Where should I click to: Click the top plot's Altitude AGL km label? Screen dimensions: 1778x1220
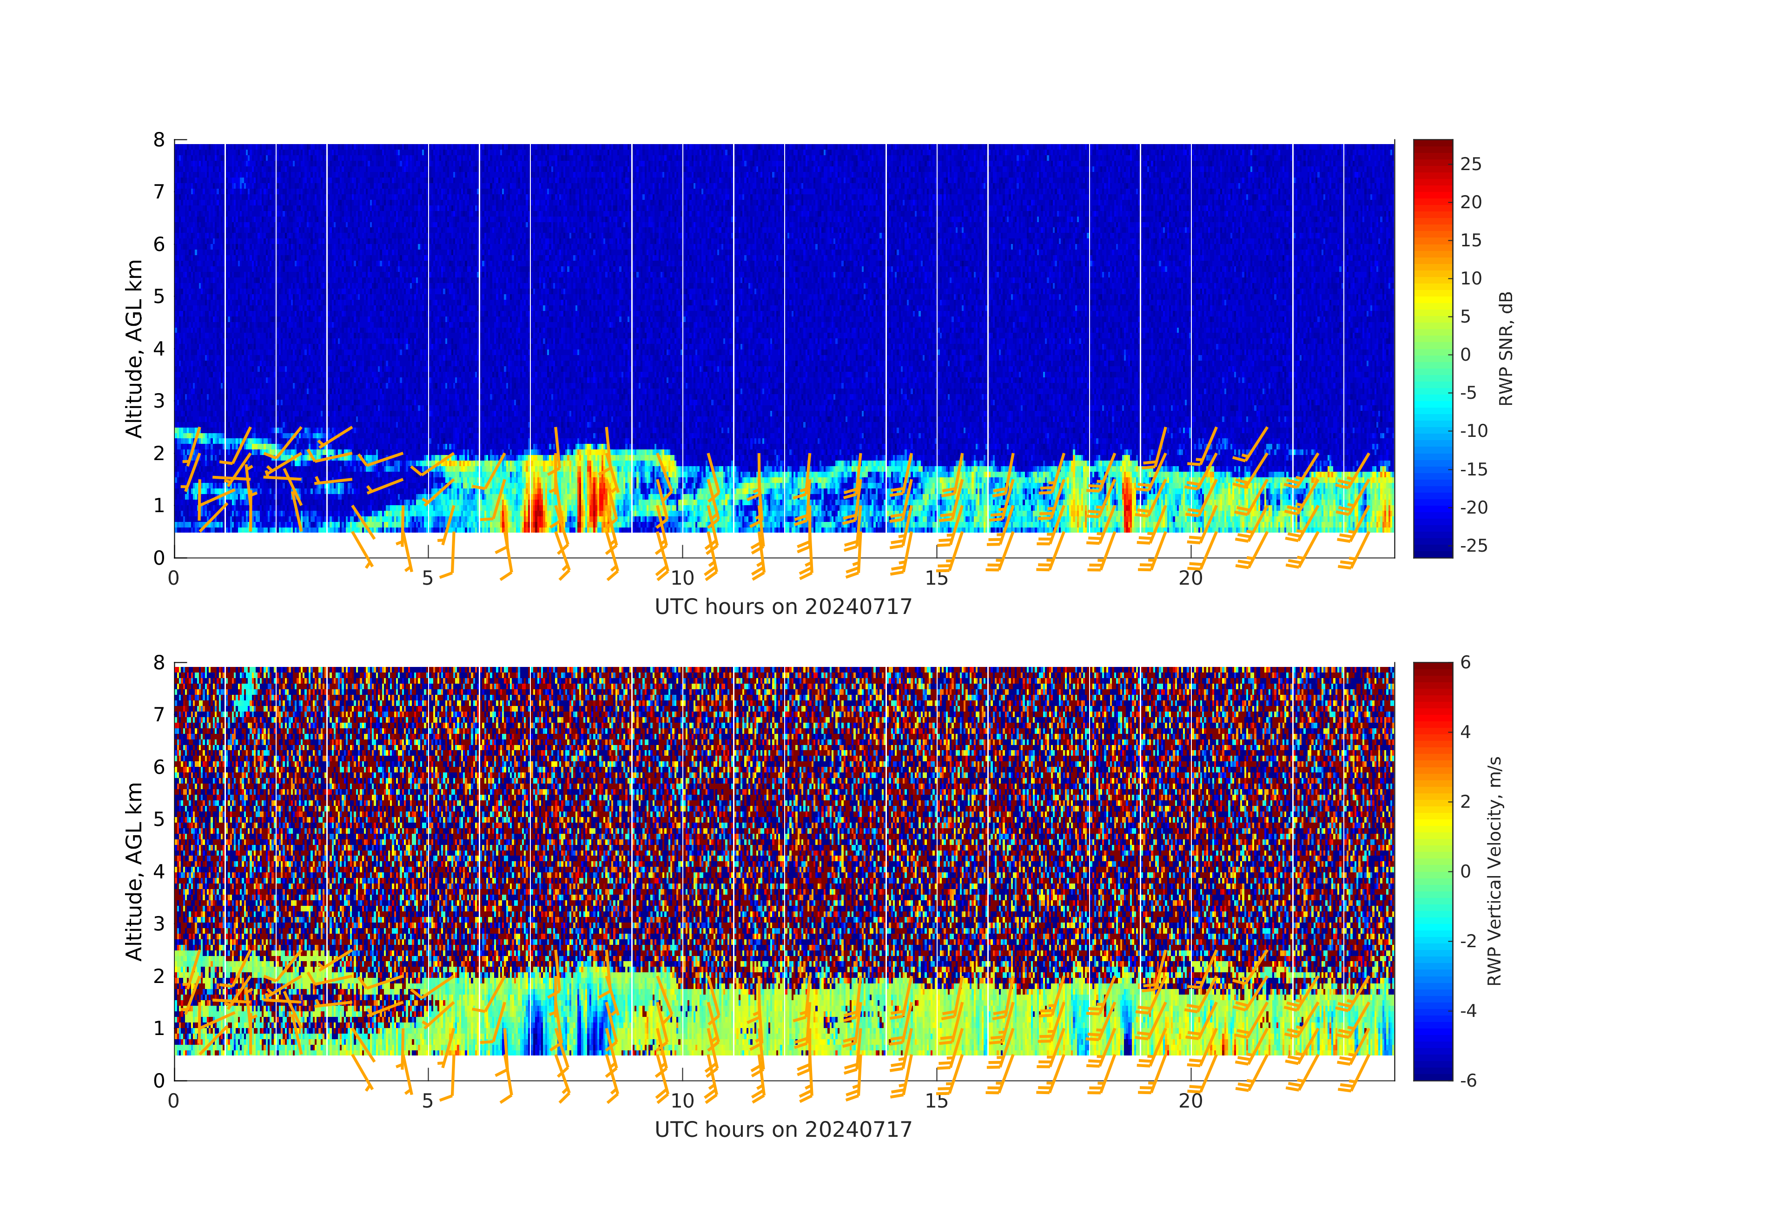pos(134,349)
